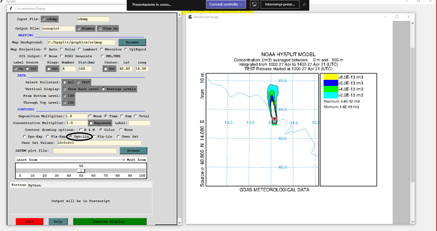The width and height of the screenshot is (437, 231).
Task: Select the cdump input file radio button
Action: click(44, 19)
